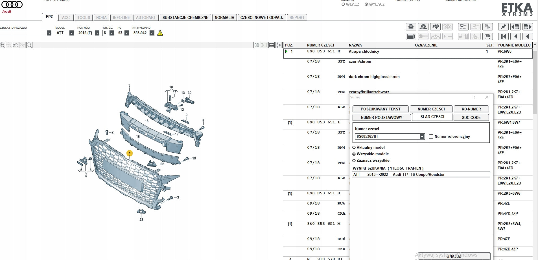
Task: Open ELSA workshop link icon
Action: (x=463, y=27)
